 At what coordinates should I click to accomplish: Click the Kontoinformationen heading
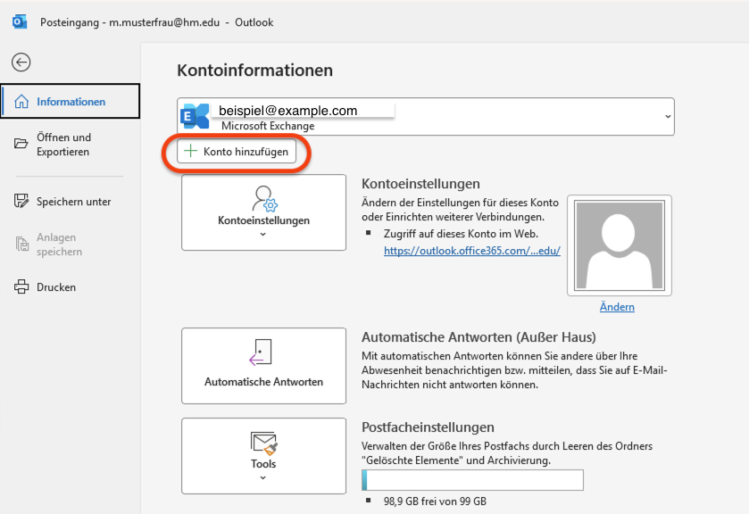(255, 70)
